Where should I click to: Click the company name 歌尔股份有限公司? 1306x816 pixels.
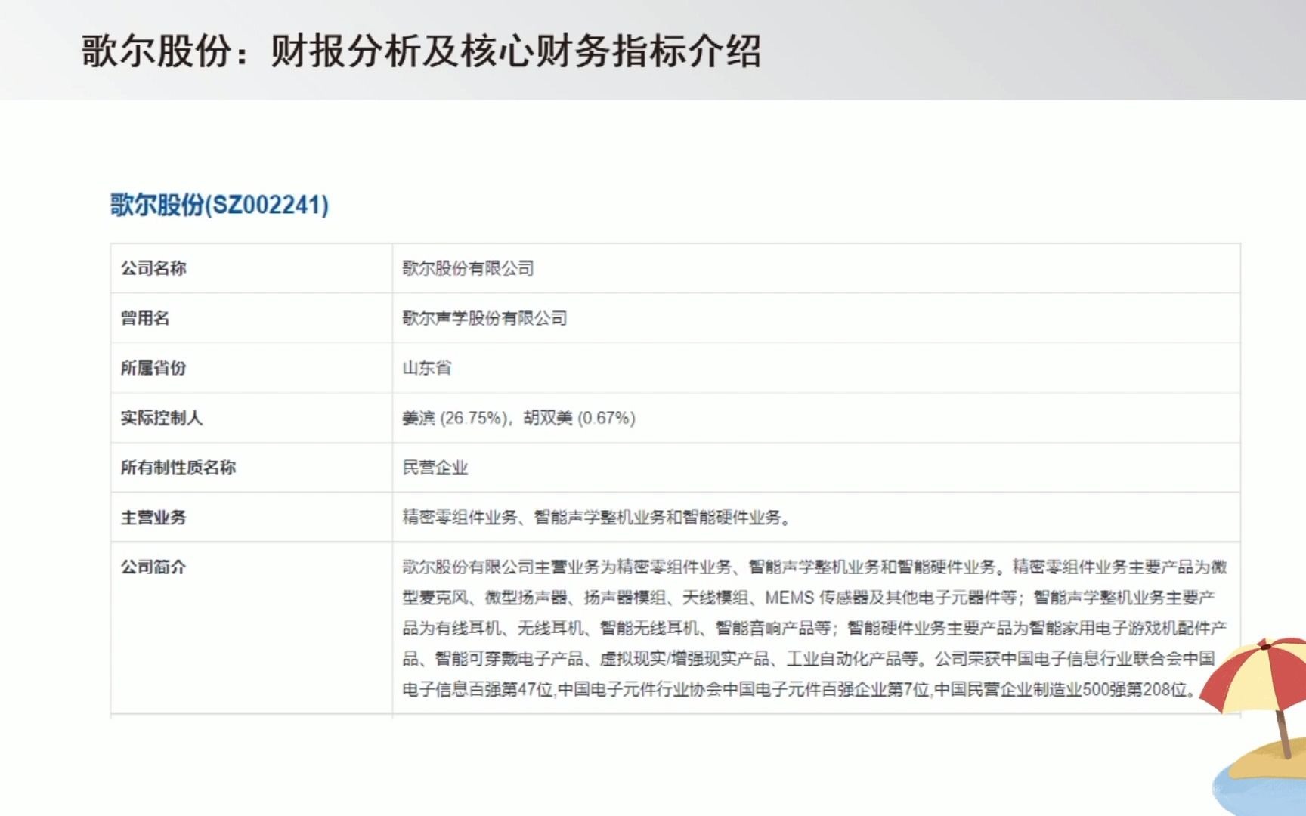tap(468, 268)
